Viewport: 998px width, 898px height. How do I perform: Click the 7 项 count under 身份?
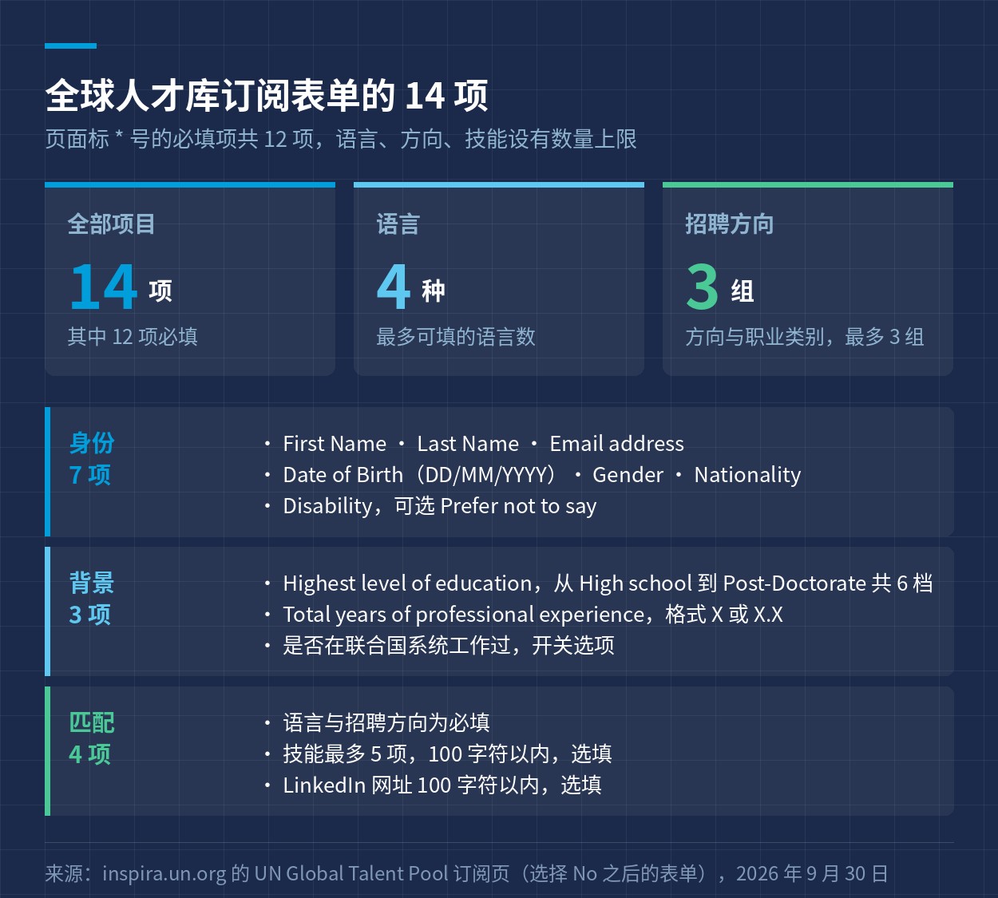click(x=89, y=474)
